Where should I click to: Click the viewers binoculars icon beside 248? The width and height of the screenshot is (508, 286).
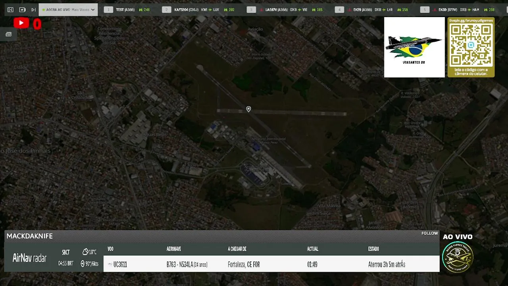[x=140, y=10]
